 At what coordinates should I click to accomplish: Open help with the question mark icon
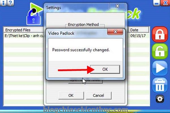pyautogui.click(x=10, y=3)
